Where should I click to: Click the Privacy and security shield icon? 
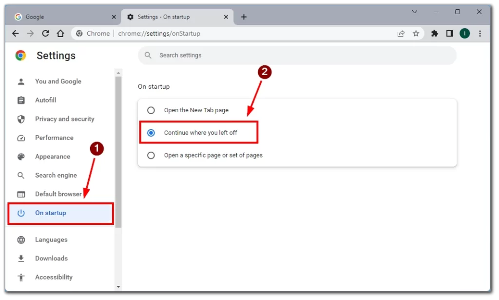21,119
